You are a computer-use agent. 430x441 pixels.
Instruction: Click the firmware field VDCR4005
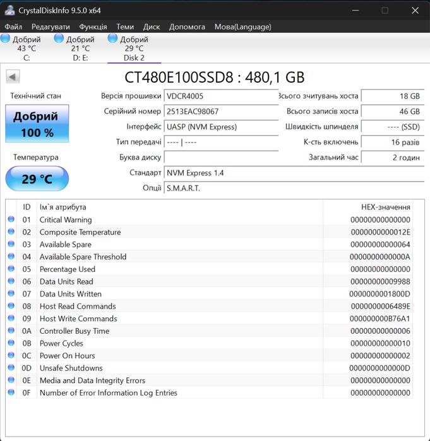click(x=221, y=96)
